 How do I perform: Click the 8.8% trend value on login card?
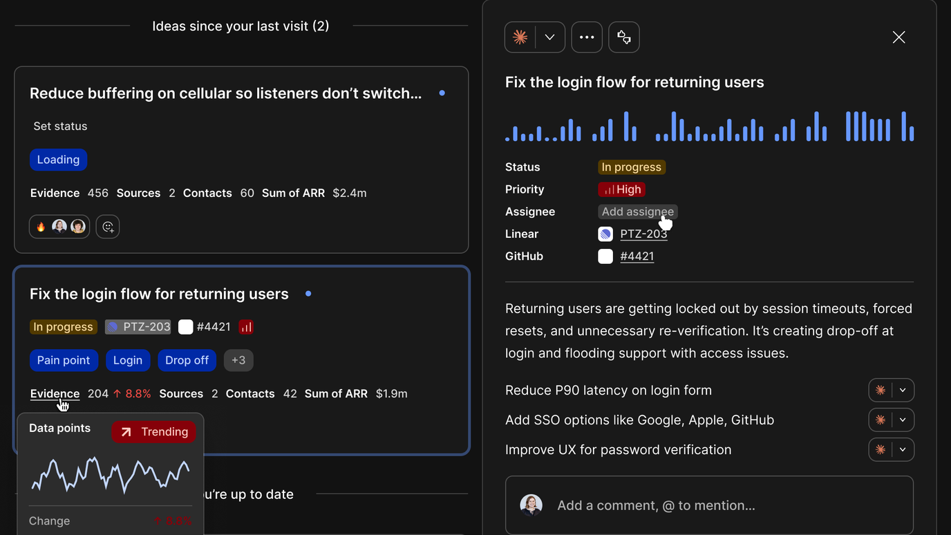coord(132,393)
